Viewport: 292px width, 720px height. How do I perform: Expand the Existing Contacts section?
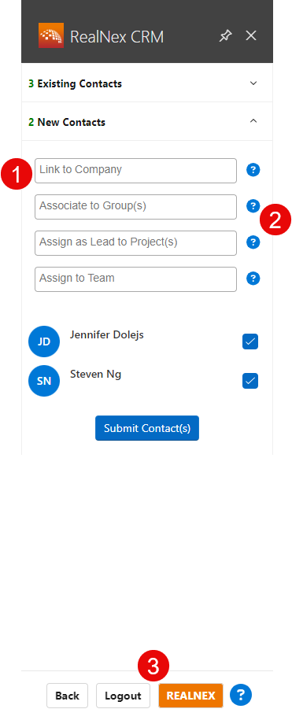coord(147,83)
